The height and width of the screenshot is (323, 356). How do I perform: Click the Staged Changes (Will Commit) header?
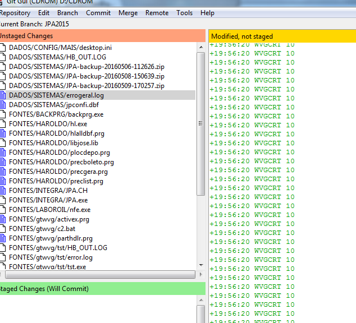click(x=103, y=289)
